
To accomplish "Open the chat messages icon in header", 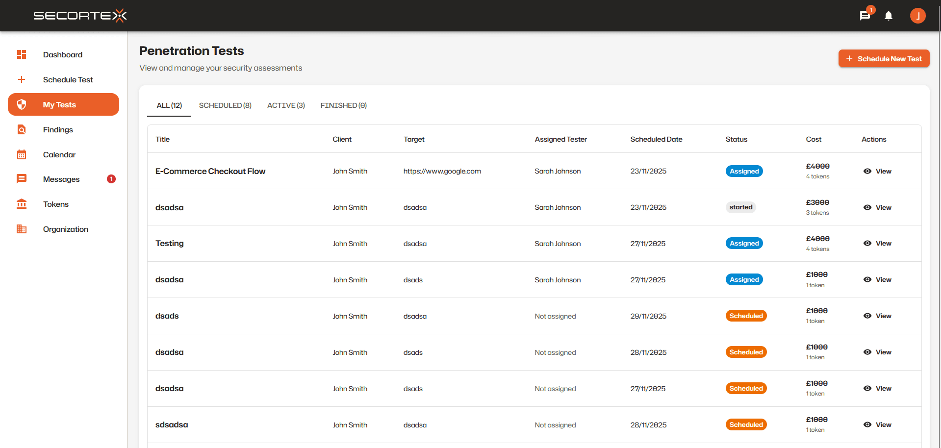I will point(865,16).
